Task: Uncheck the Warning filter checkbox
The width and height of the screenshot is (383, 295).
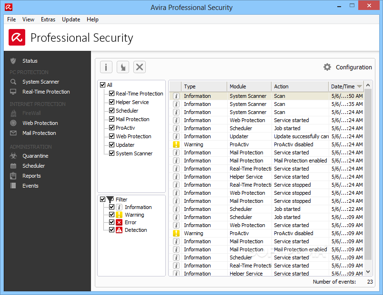Action: [x=111, y=215]
